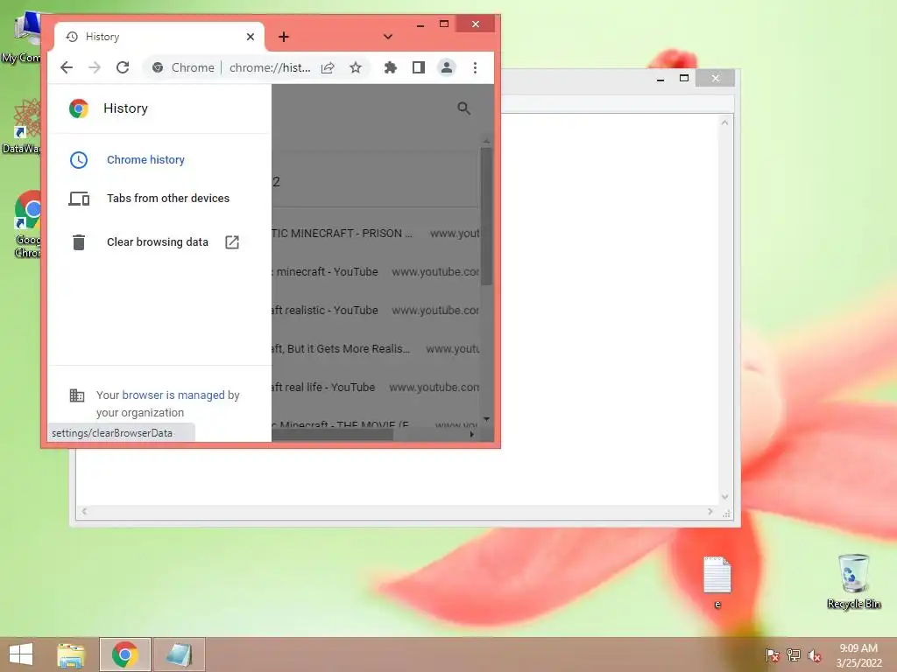Search history with magnifier icon
Image resolution: width=897 pixels, height=672 pixels.
click(464, 108)
